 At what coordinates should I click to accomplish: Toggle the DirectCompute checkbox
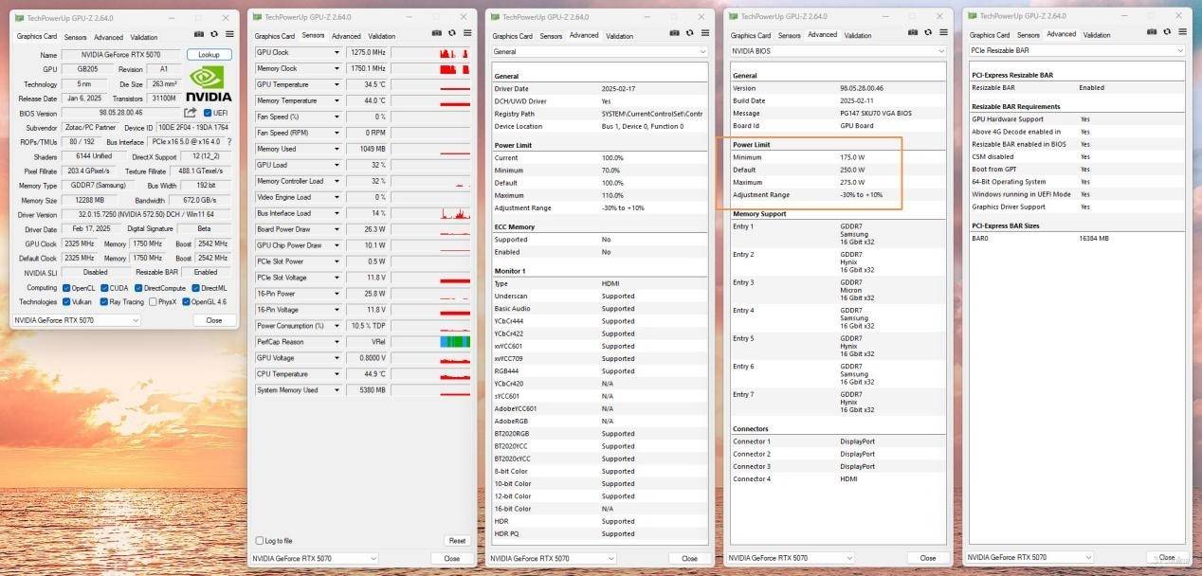click(x=138, y=288)
